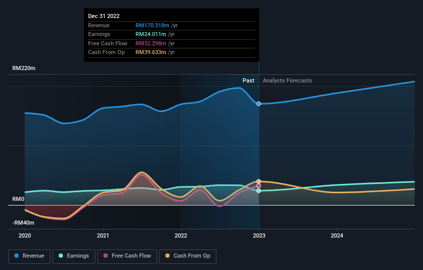The width and height of the screenshot is (423, 270).
Task: Click the -RM40m y-axis label
Action: (23, 223)
